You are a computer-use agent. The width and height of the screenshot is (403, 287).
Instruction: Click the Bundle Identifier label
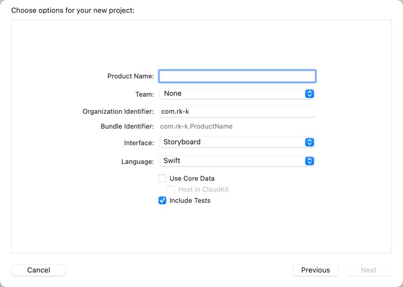[x=127, y=126]
